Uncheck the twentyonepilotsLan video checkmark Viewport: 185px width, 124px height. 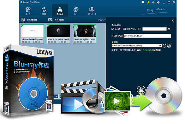tap(74, 25)
